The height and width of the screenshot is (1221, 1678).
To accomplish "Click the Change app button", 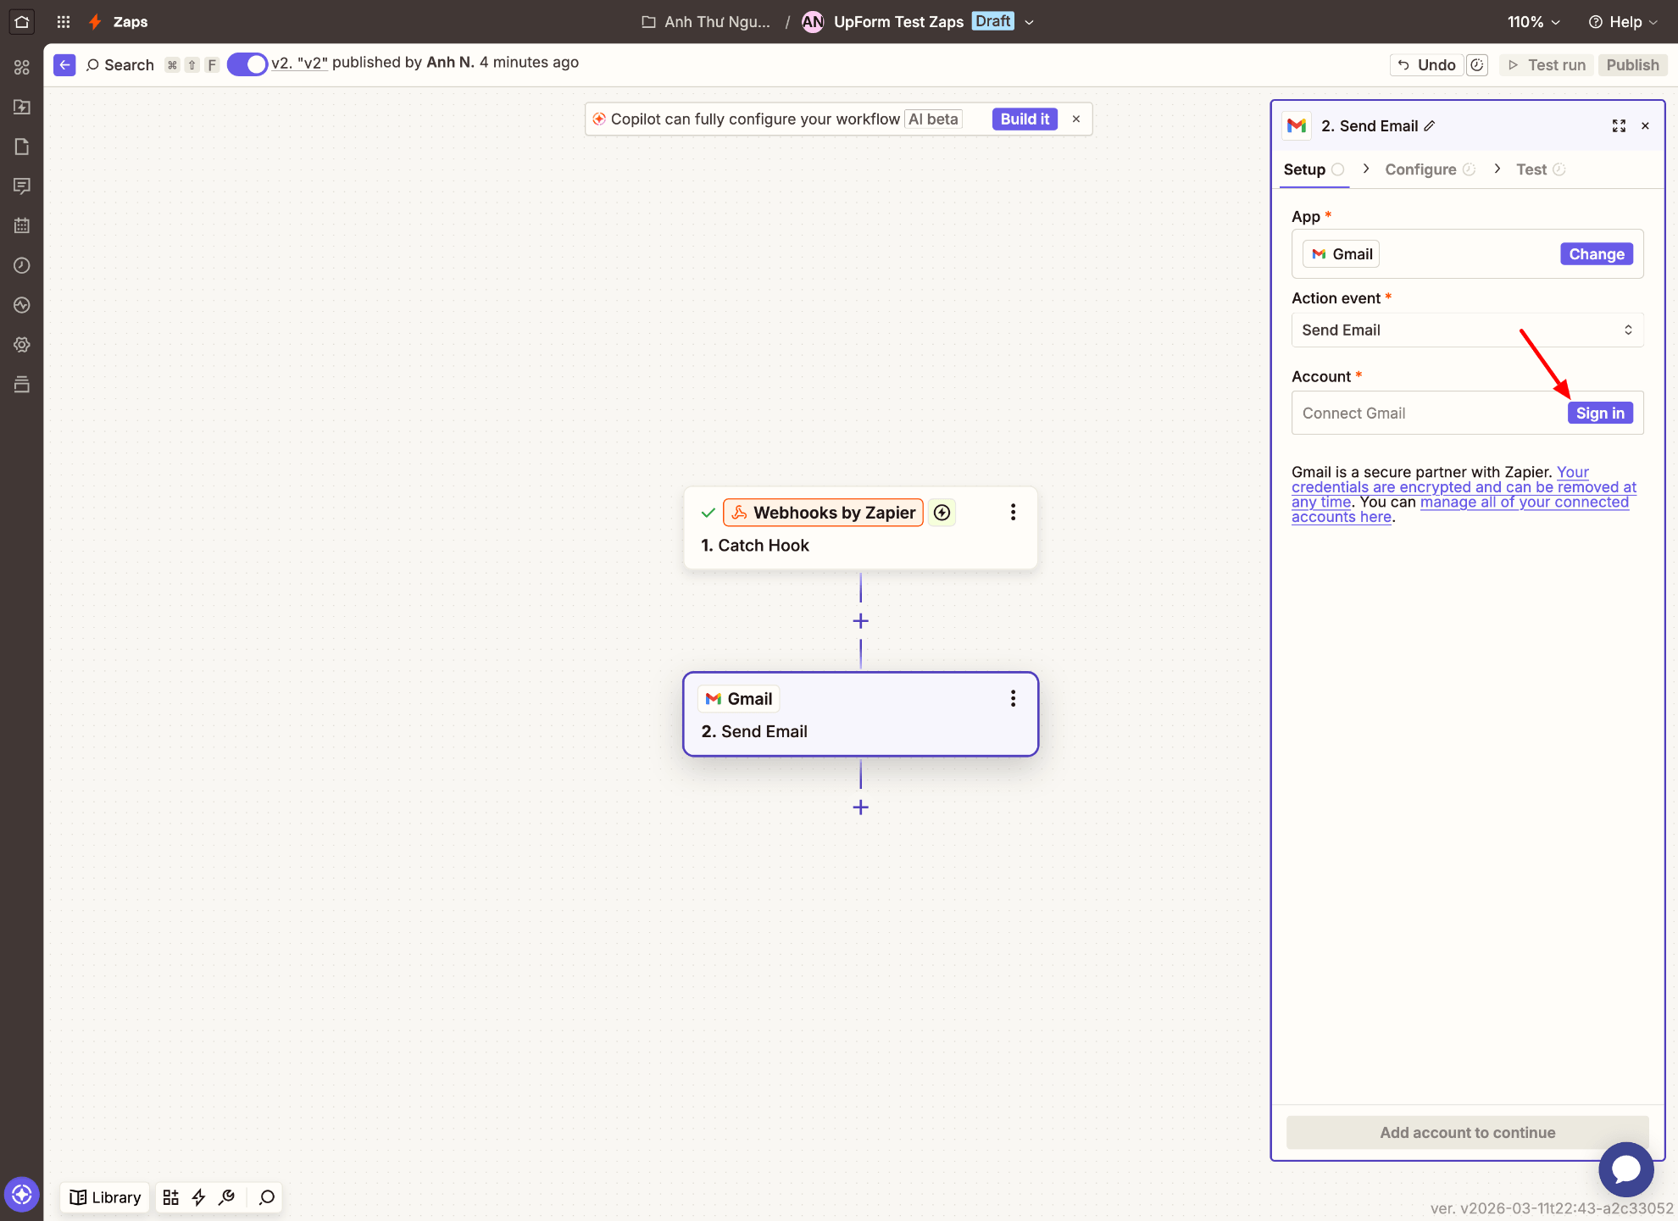I will coord(1596,254).
